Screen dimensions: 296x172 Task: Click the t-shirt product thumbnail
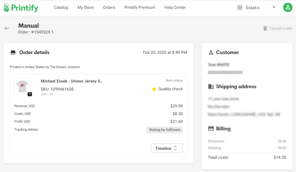(x=22, y=86)
